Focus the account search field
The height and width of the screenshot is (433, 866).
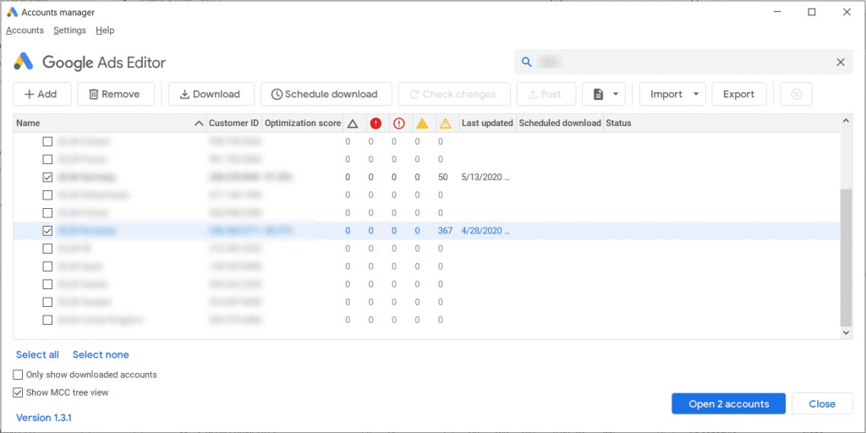point(682,62)
